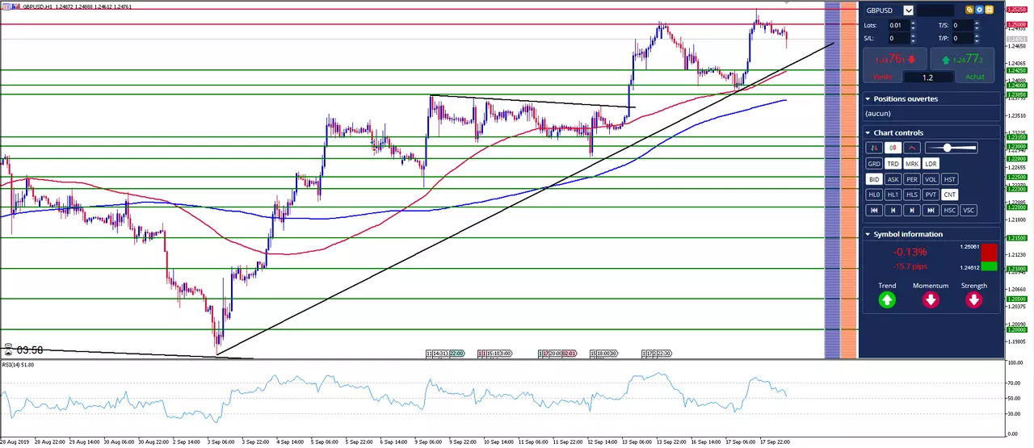Click the chart window icon beside GBPUSD,H1 title

pos(5,6)
